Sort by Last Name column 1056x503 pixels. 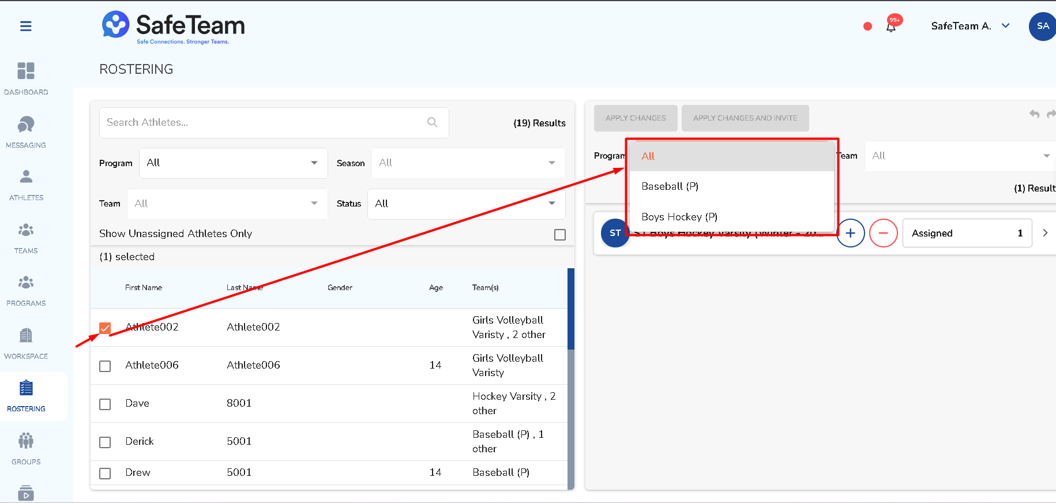point(245,288)
